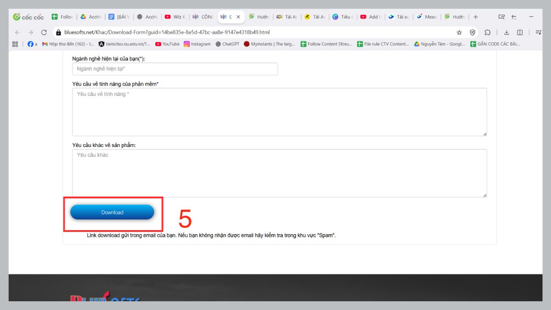The width and height of the screenshot is (551, 310).
Task: Open the File rule CTV Content bookmark
Action: click(x=383, y=44)
